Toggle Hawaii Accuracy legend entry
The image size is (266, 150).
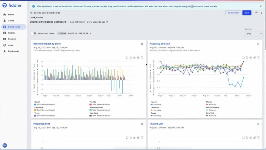(x=156, y=105)
